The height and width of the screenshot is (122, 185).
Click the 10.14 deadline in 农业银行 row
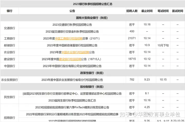click(x=147, y=52)
